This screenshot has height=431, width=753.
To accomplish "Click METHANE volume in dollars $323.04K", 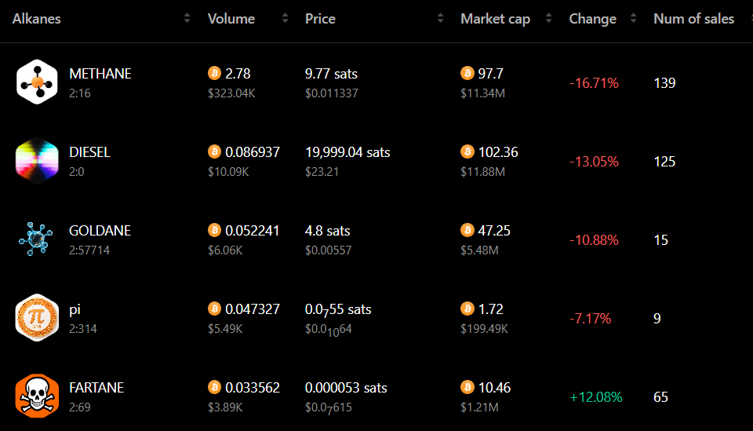I will tap(231, 93).
